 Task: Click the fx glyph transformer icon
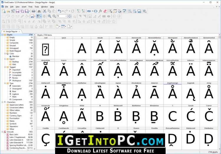[100, 11]
